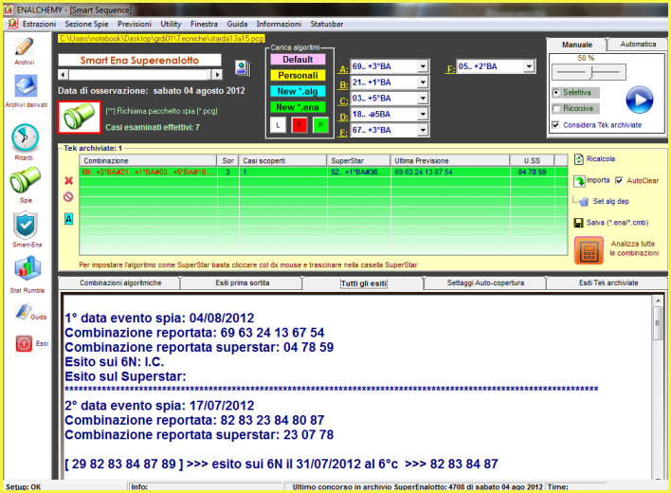The image size is (671, 493).
Task: Click the green P button
Action: [320, 125]
